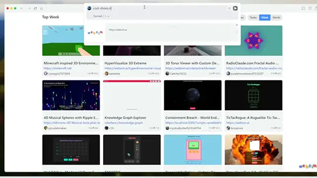Click the HyperVisualize 3D Extreme title
The width and height of the screenshot is (317, 178).
pos(125,63)
